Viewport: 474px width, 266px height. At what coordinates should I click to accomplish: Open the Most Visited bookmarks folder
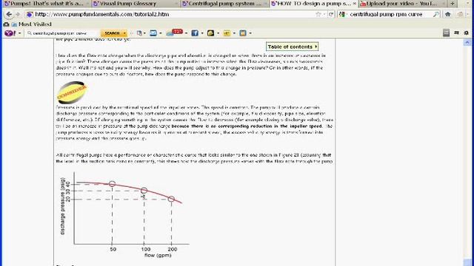(x=31, y=24)
